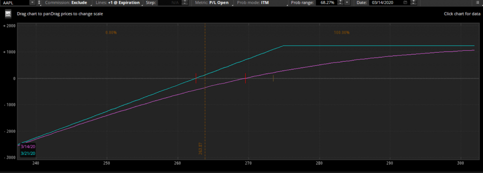This screenshot has width=483, height=173.
Task: Select the 263.87 dashed price line
Action: (205, 92)
